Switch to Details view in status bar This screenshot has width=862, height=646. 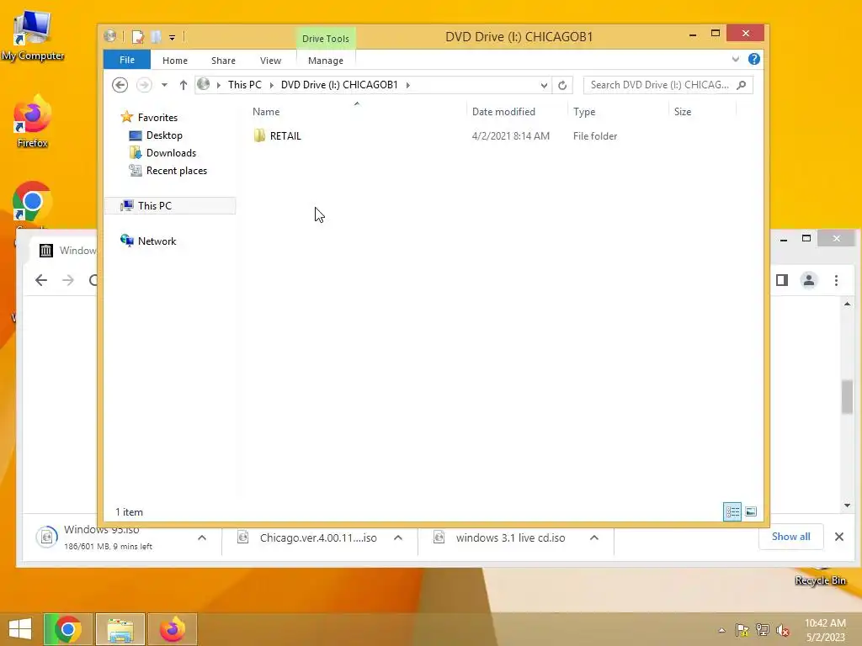[732, 511]
